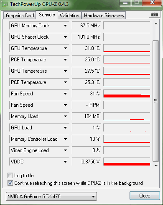The image size is (163, 205).
Task: Click the vertical scrollbar thumb
Action: click(x=156, y=101)
